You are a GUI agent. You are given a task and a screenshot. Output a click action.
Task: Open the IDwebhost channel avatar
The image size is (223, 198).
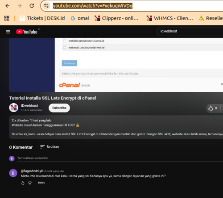pos(13,108)
